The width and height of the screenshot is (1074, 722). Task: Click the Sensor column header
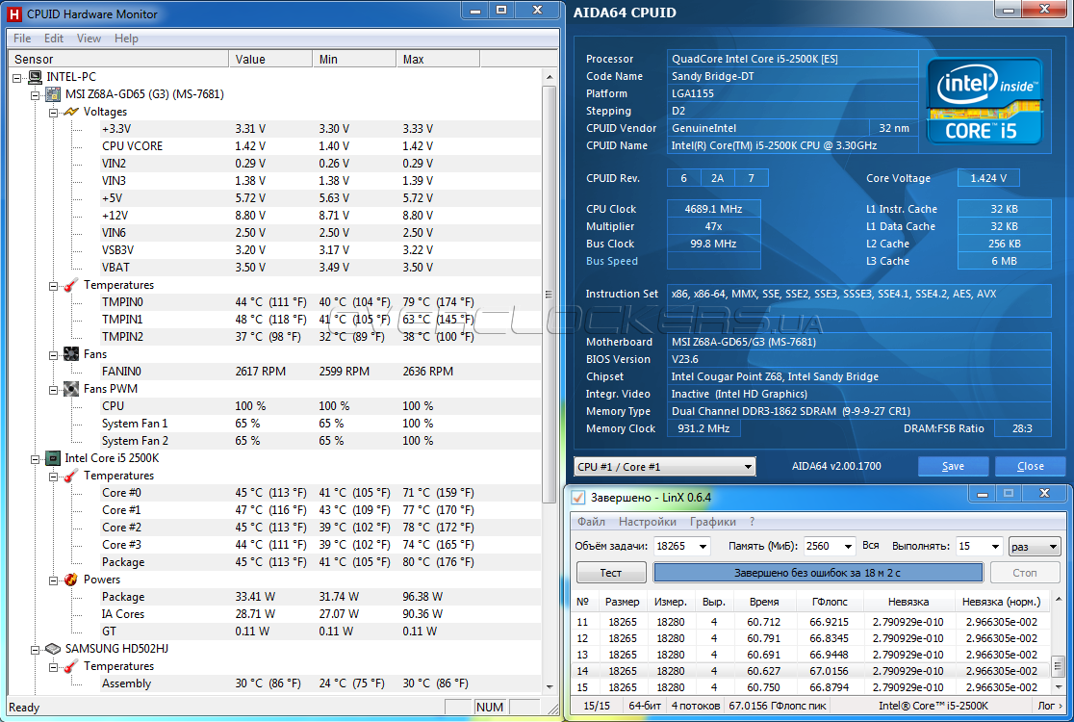click(x=118, y=60)
